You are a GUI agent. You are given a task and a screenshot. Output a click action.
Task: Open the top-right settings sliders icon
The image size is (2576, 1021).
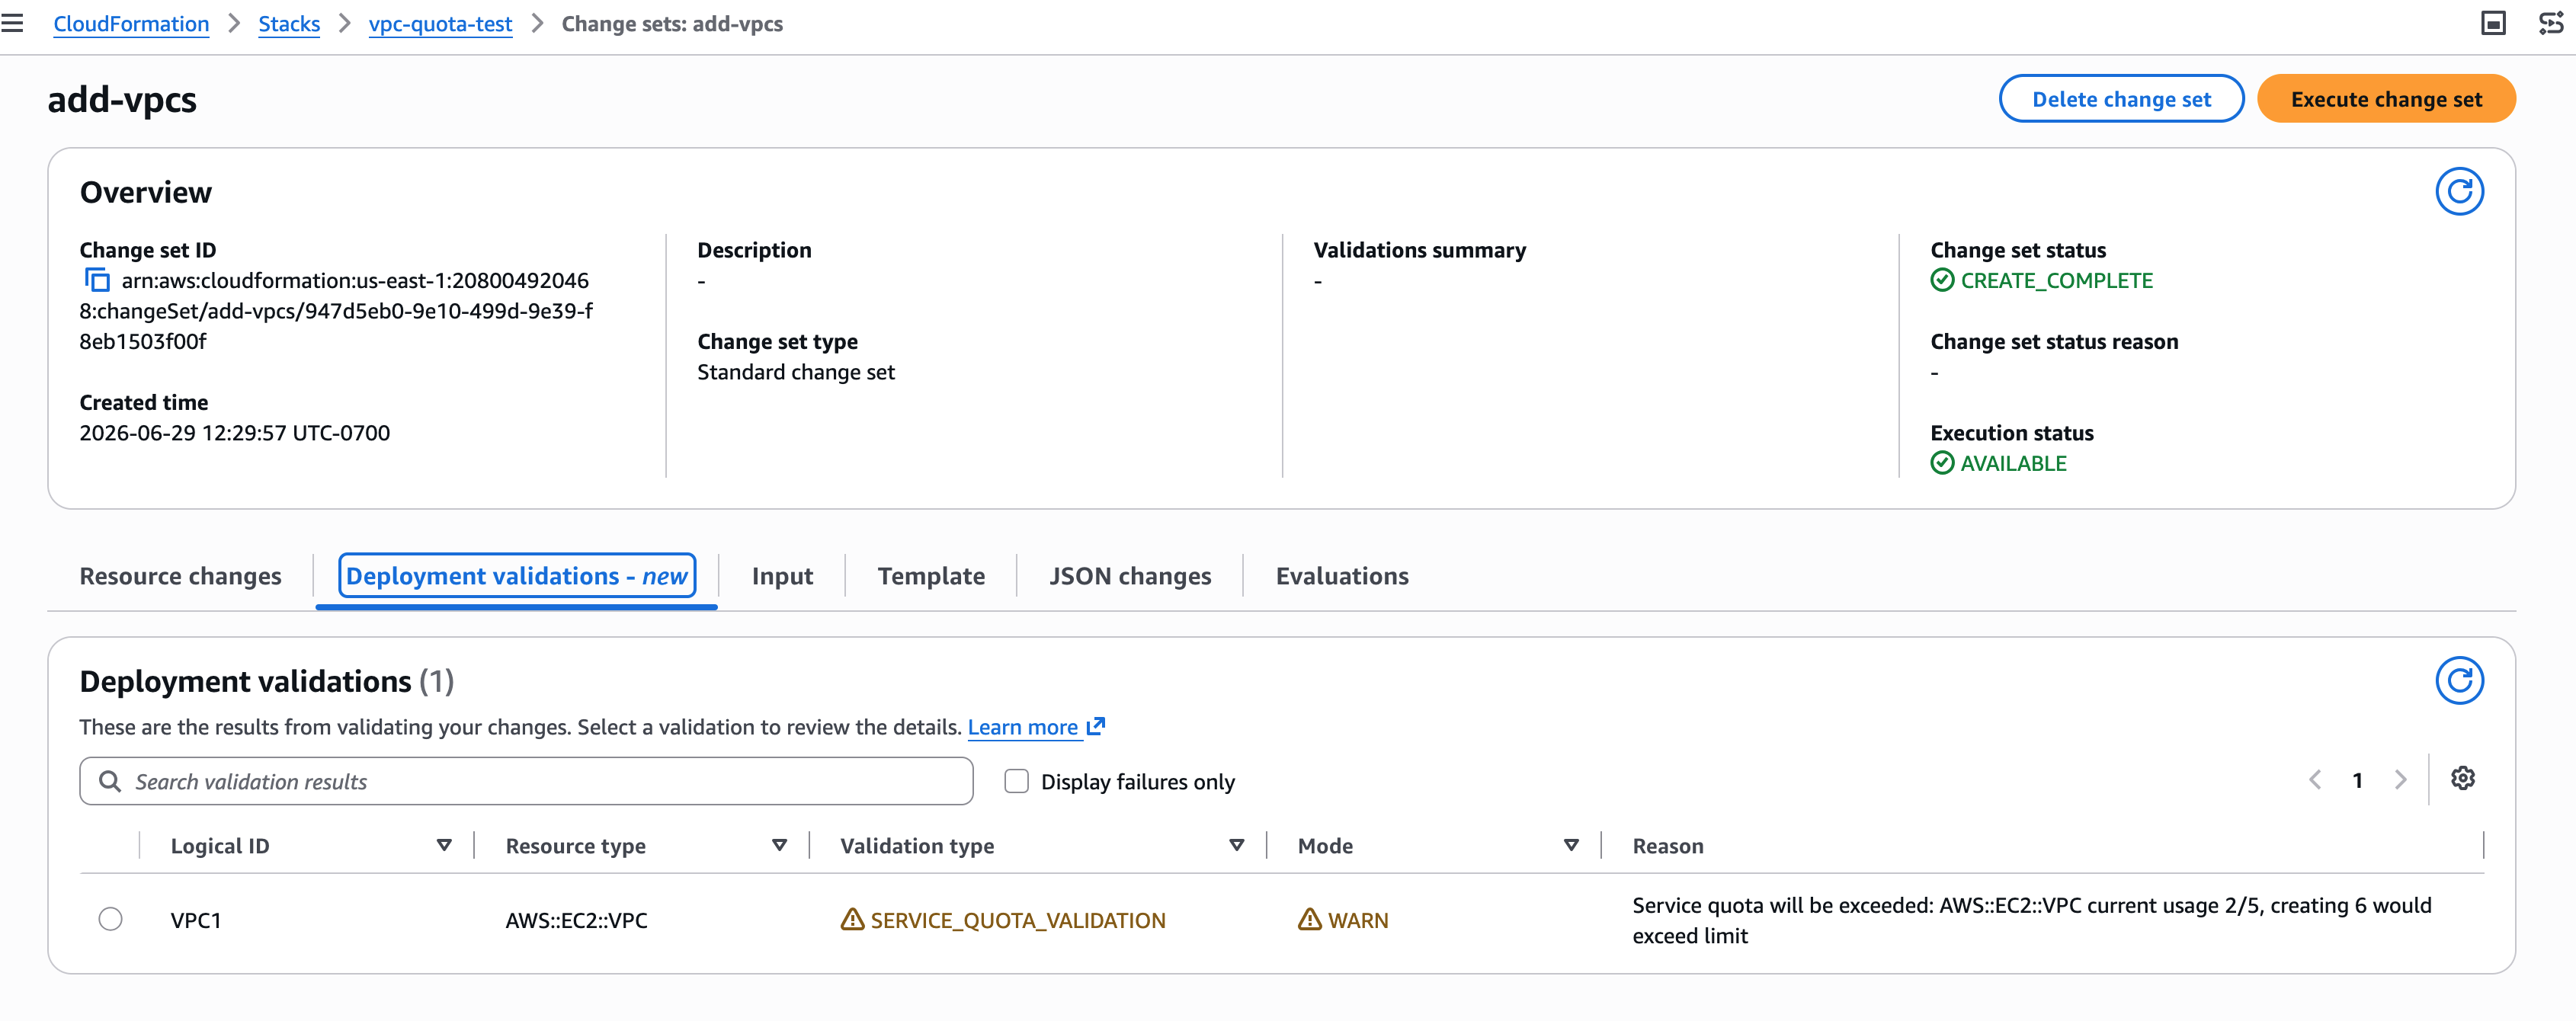coord(2551,23)
